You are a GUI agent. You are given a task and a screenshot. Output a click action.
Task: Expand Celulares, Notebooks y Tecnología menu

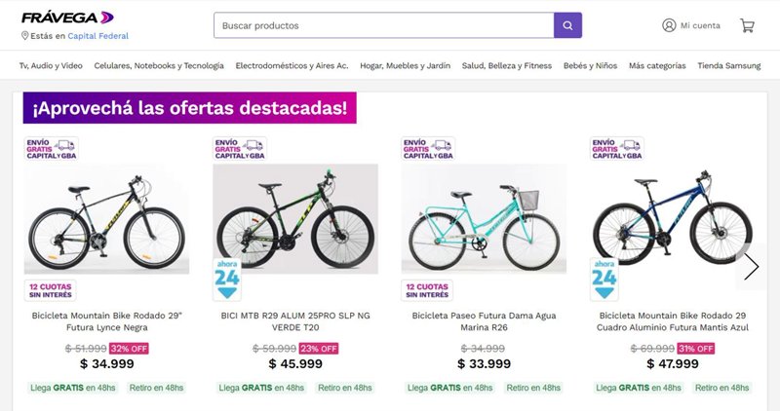coord(159,65)
